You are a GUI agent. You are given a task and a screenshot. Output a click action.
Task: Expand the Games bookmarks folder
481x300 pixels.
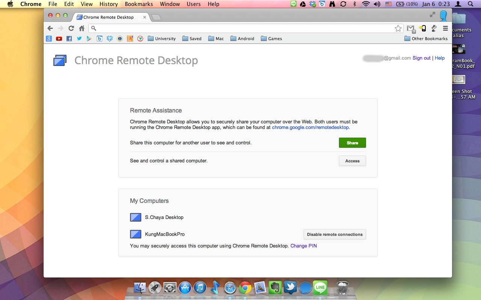click(x=271, y=39)
